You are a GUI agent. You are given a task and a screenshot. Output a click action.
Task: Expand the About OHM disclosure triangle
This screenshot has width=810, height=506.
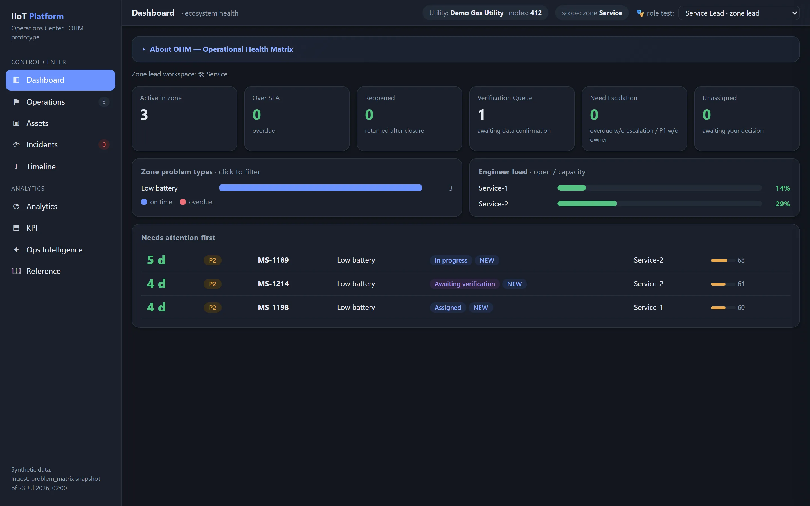(x=144, y=49)
